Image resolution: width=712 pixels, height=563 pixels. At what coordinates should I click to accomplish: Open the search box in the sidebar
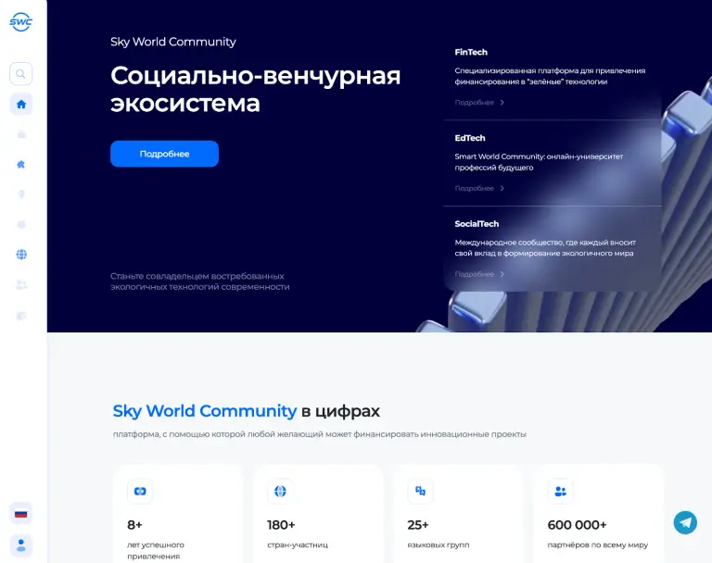point(21,73)
